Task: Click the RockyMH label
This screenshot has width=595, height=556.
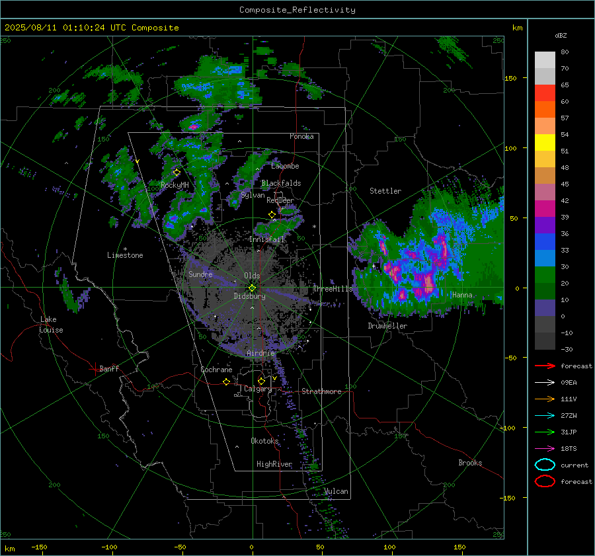Action: coord(175,185)
